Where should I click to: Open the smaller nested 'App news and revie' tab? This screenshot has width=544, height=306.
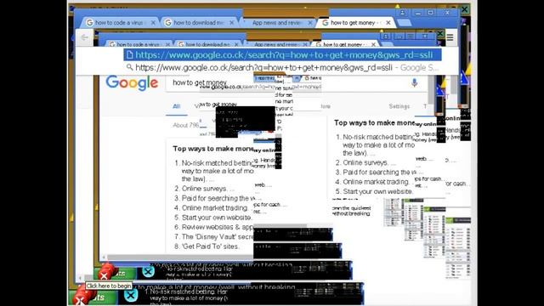(x=275, y=44)
